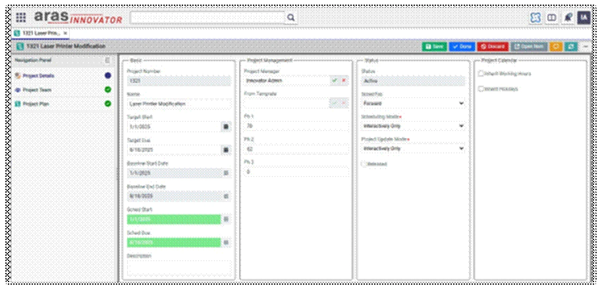
Task: Click the blue Done button
Action: point(462,46)
